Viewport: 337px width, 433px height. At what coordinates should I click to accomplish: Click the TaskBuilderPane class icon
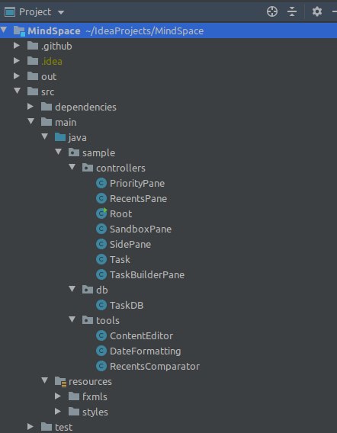[x=101, y=274]
